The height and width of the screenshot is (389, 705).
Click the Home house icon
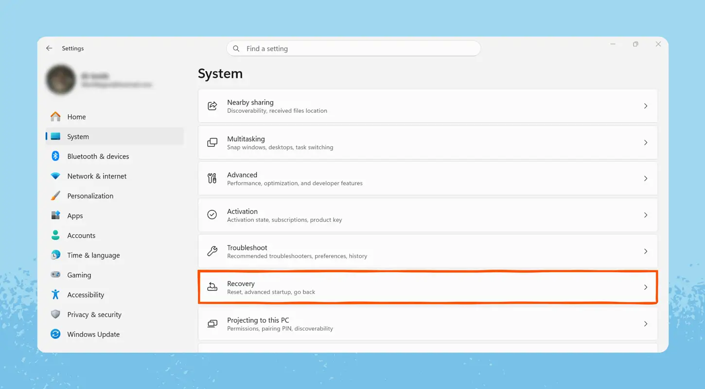click(56, 117)
